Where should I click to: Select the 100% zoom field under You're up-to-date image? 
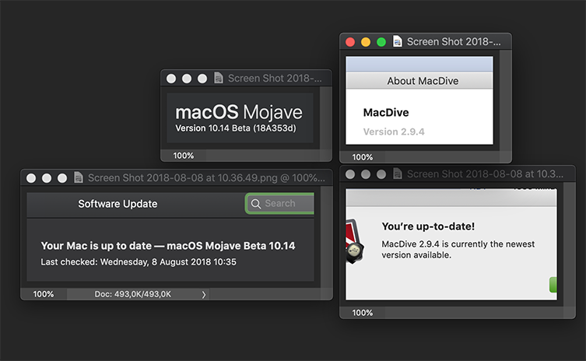[363, 313]
